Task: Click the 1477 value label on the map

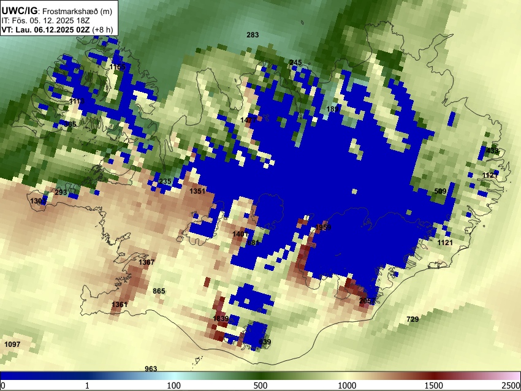Action: [248, 120]
